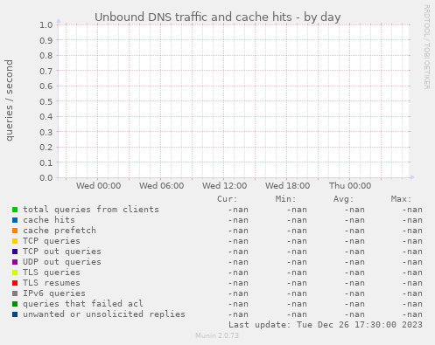Click the Min value for cache prefetch
The image size is (435, 345).
coord(297,231)
